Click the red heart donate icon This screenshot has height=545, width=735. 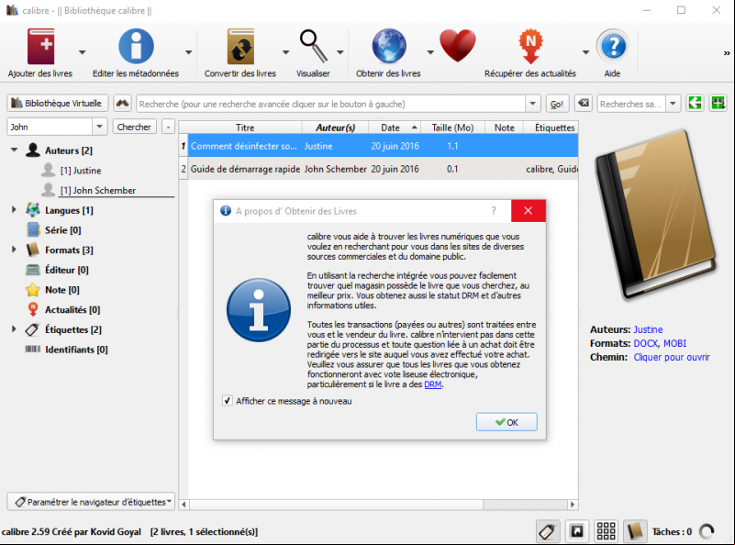(x=458, y=46)
